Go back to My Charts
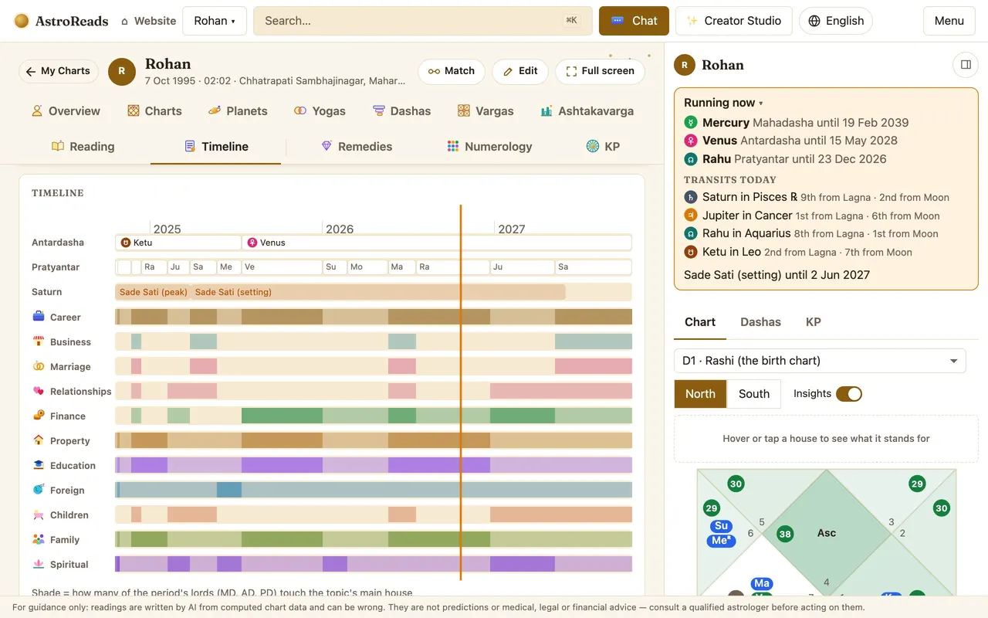Viewport: 988px width, 618px height. 59,71
